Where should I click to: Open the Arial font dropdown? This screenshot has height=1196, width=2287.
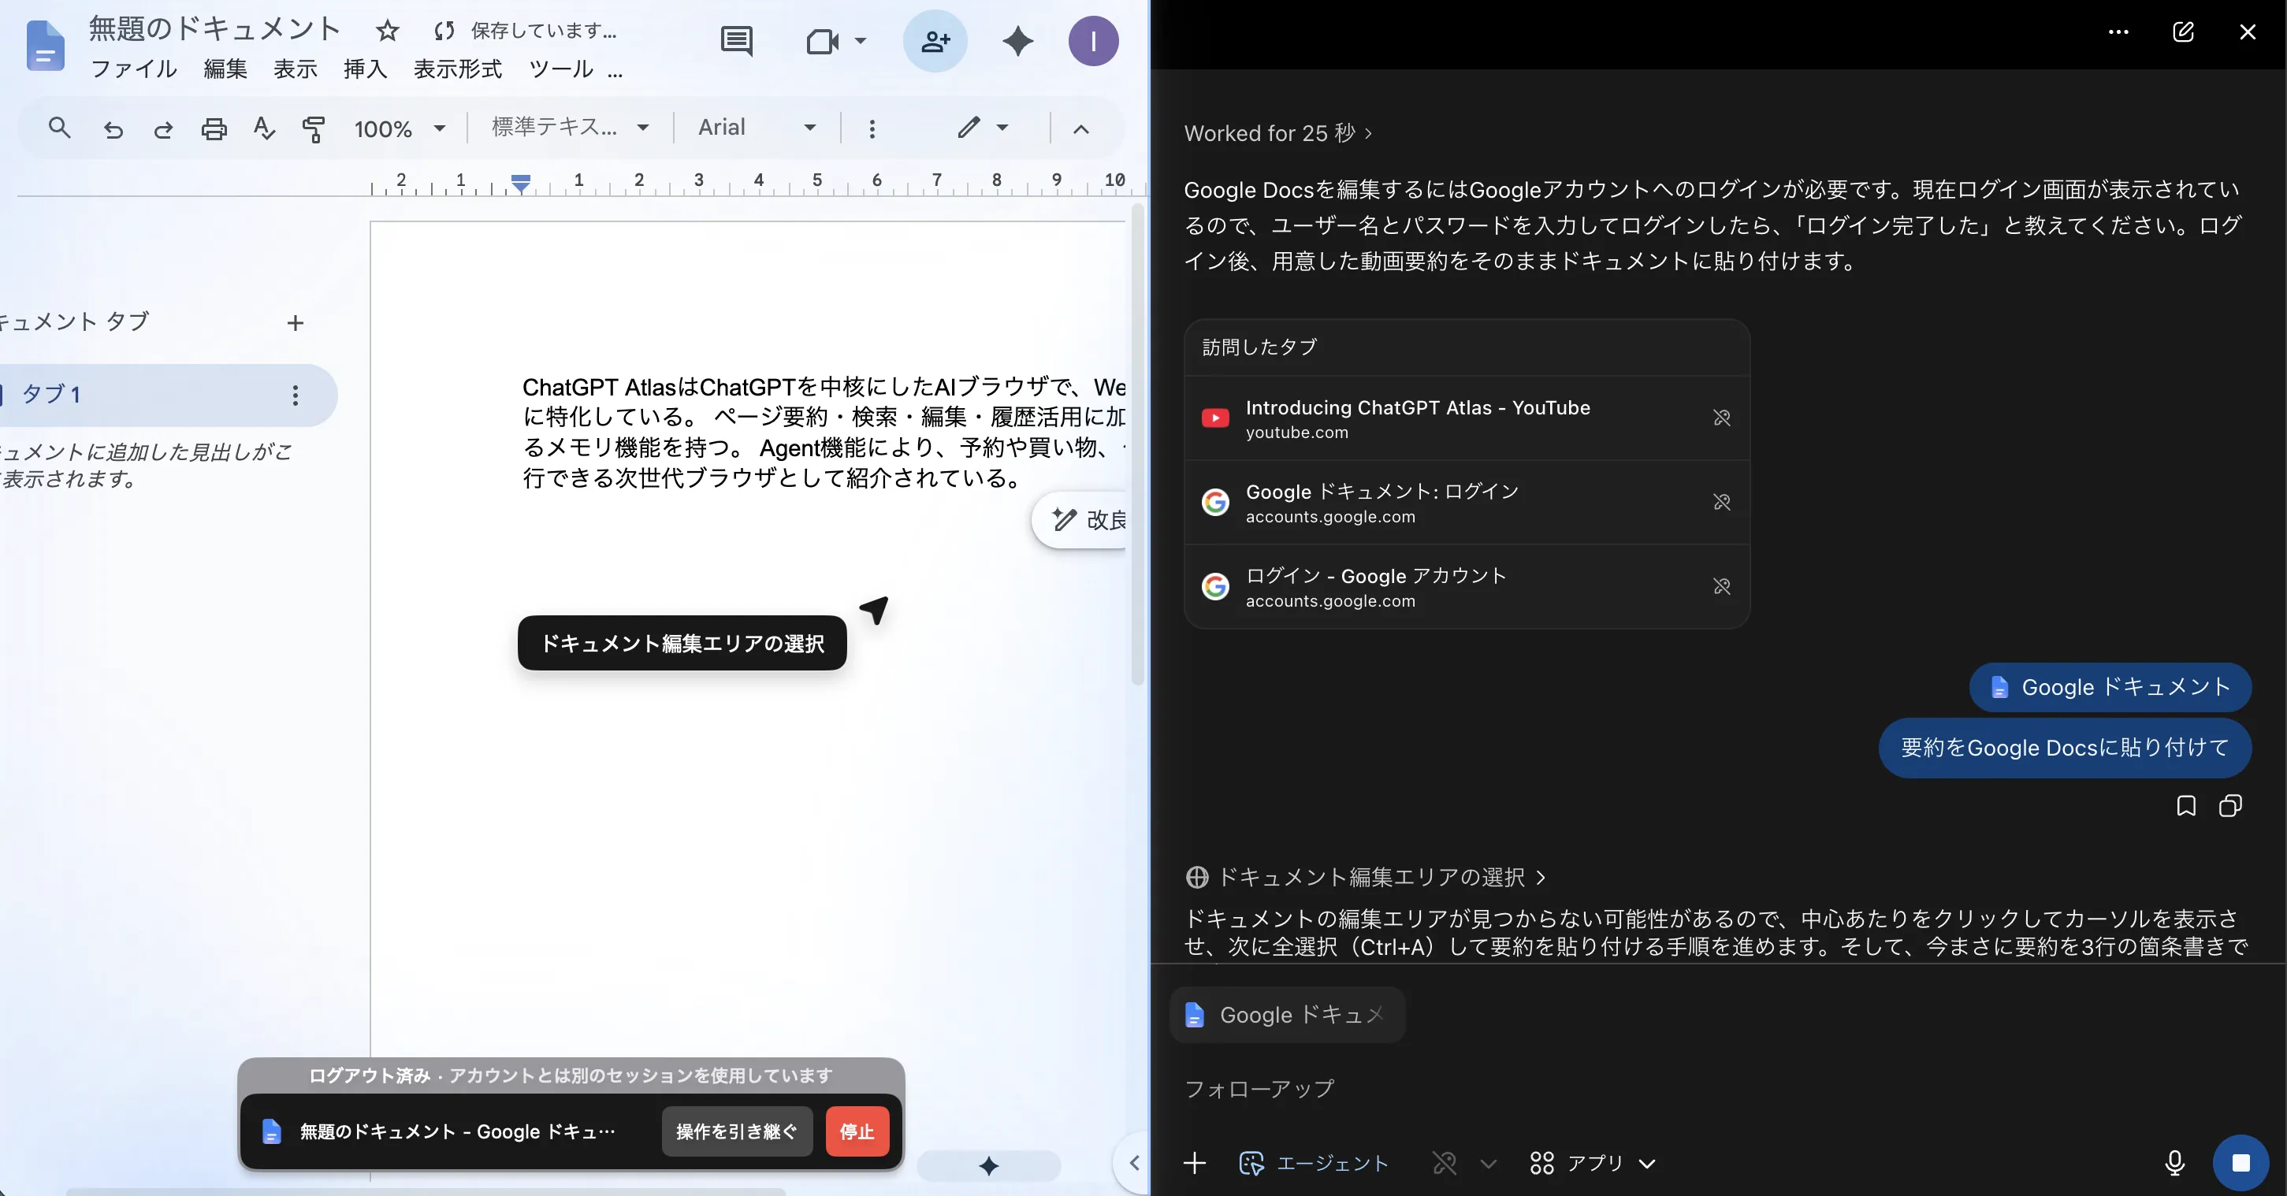pyautogui.click(x=757, y=128)
